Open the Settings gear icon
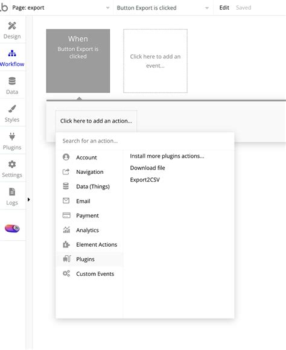 point(12,164)
